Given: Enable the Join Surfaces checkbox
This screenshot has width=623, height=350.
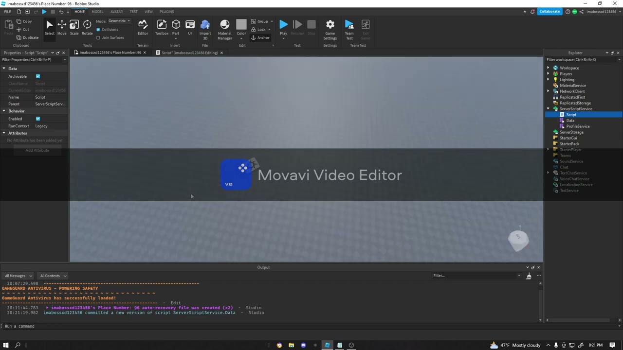Looking at the screenshot, I should pyautogui.click(x=98, y=37).
